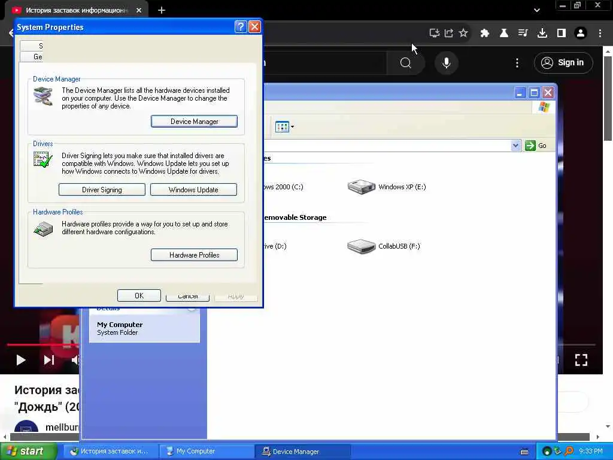The image size is (613, 460).
Task: Select My Computer text in Details pane
Action: pyautogui.click(x=120, y=325)
